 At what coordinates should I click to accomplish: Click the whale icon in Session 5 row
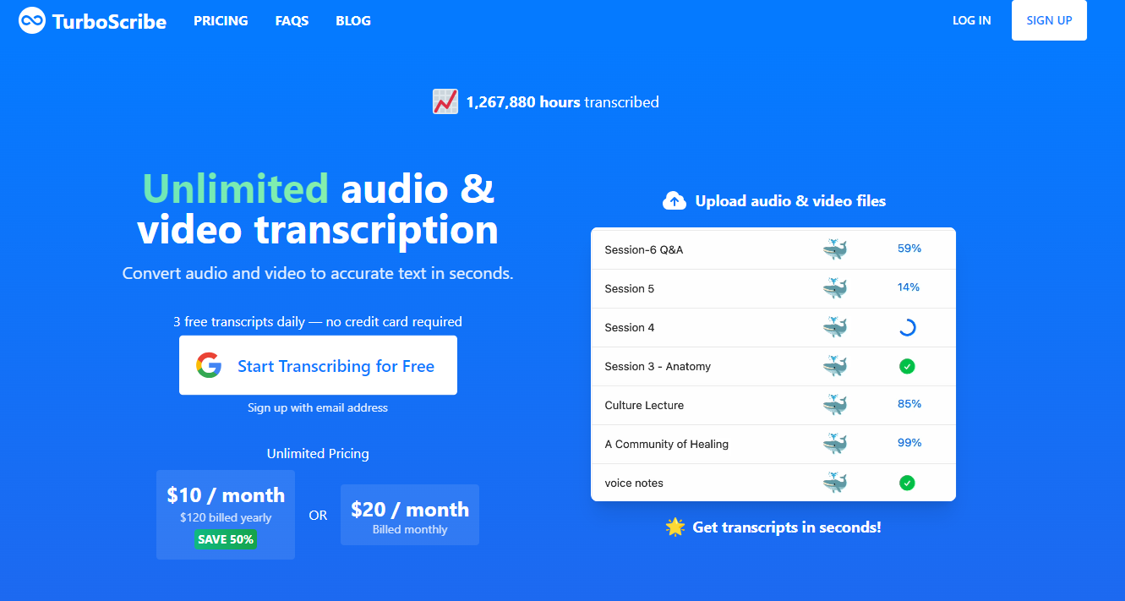click(x=835, y=288)
